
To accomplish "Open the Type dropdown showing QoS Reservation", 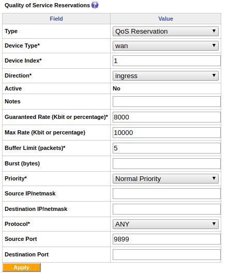I will pos(165,32).
